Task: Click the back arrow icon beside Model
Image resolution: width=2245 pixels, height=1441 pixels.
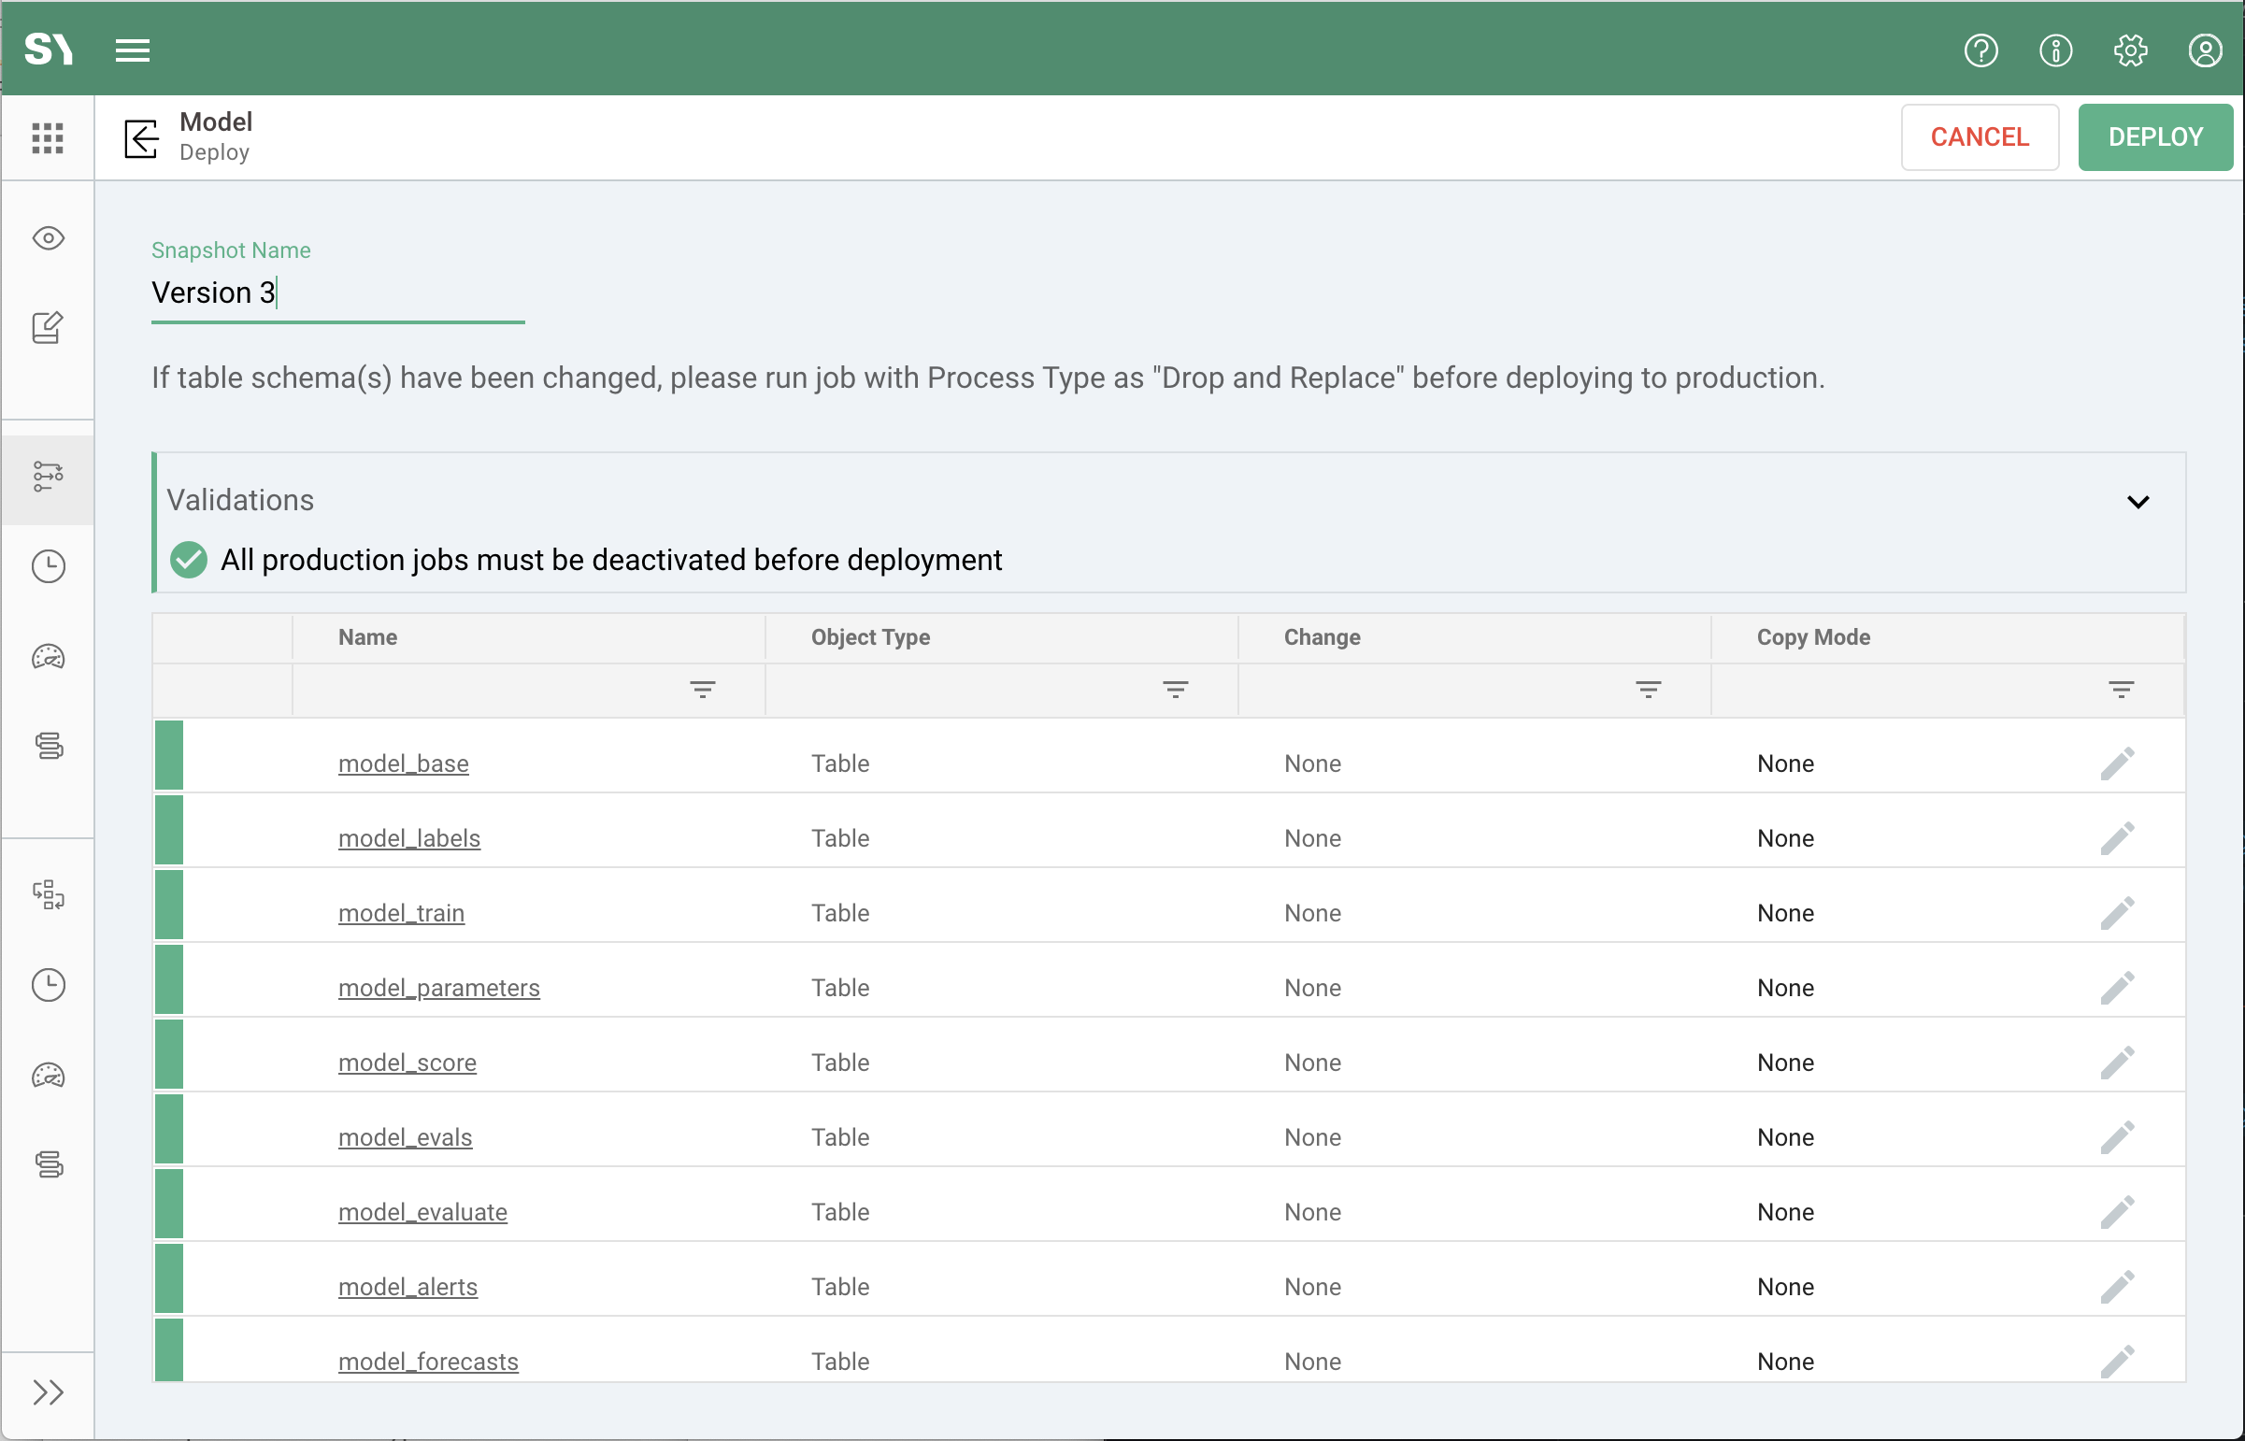Action: pos(141,138)
